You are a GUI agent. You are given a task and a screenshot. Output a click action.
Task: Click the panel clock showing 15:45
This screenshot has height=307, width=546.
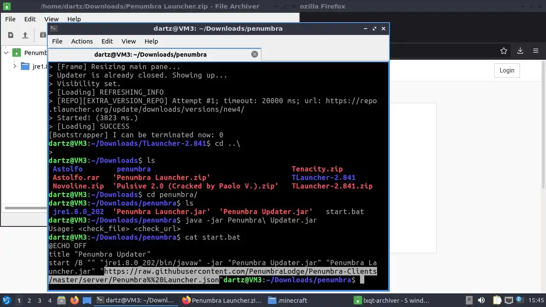pos(536,300)
